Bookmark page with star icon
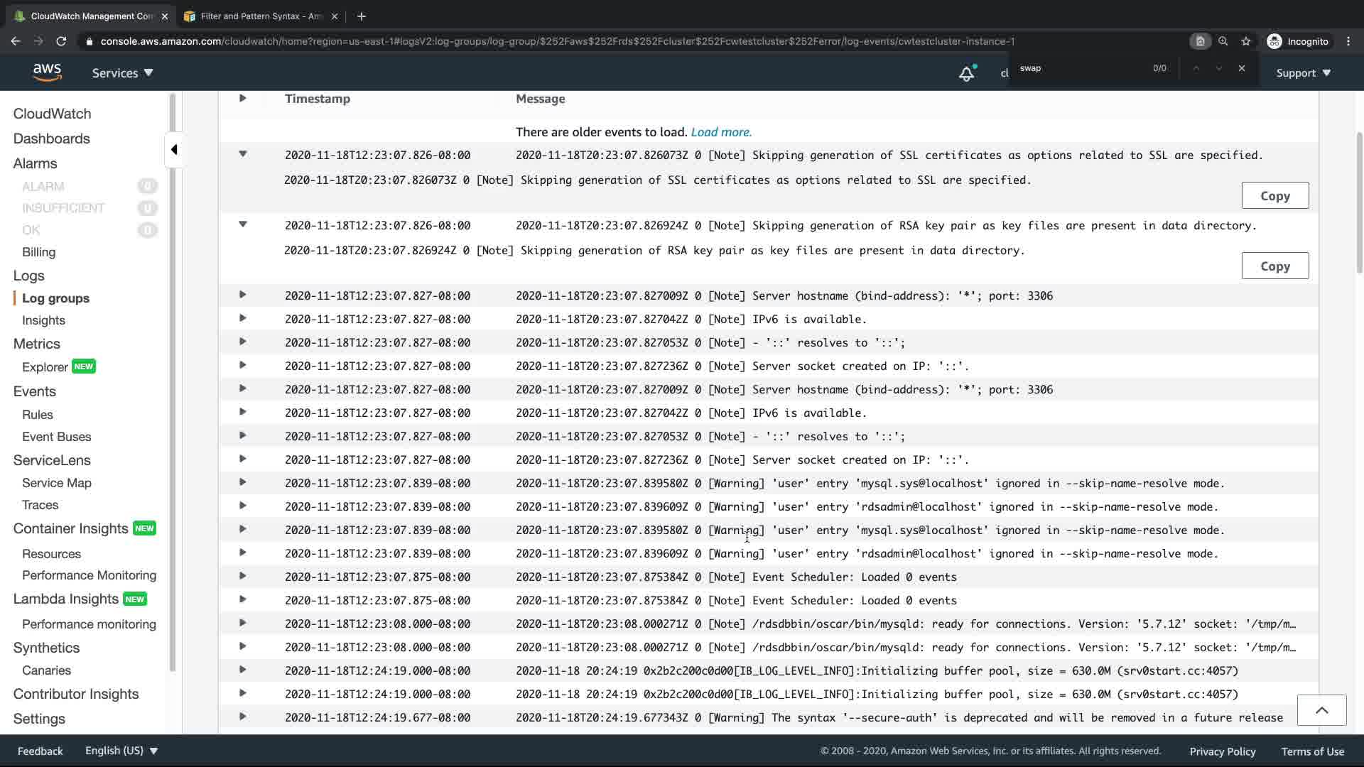Viewport: 1364px width, 767px height. [x=1246, y=41]
